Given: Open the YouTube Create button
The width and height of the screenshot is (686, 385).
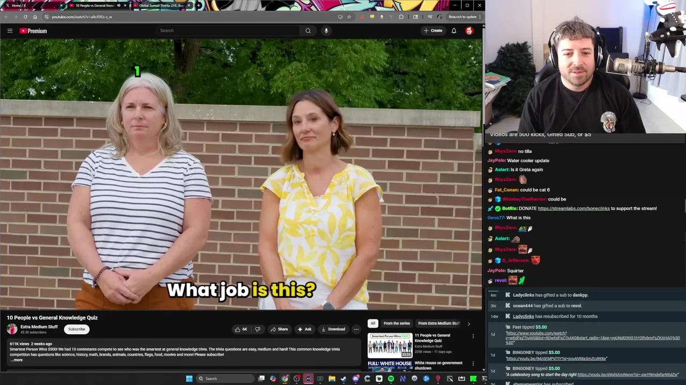Looking at the screenshot, I should click(x=433, y=30).
